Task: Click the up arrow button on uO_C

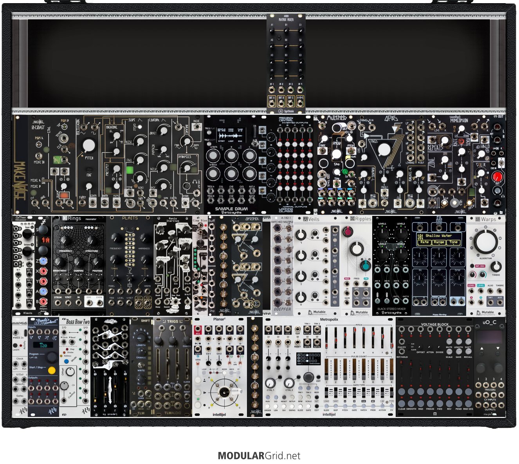Action: point(481,348)
